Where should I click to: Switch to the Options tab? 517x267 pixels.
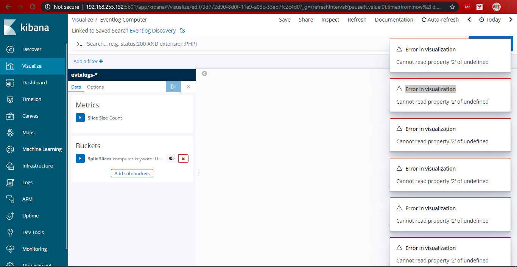click(95, 87)
